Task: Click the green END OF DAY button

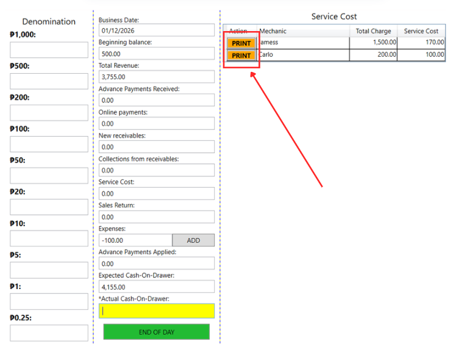Action: click(x=156, y=332)
